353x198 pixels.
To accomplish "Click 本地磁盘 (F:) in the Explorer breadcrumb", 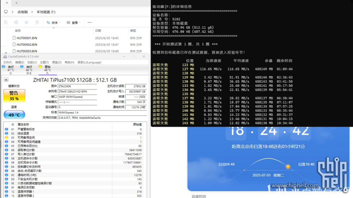I will (x=46, y=12).
